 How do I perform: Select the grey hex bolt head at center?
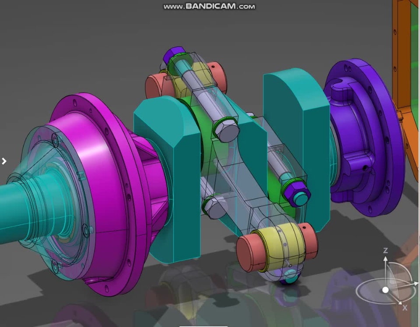(x=227, y=130)
